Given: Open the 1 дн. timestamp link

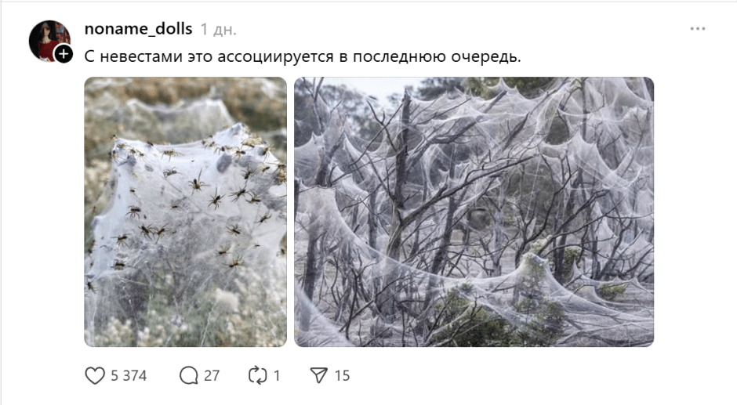Looking at the screenshot, I should tap(218, 30).
